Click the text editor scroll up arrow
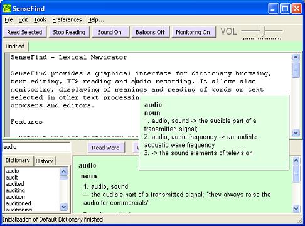Viewport: 305px width, 226px height. (296, 57)
